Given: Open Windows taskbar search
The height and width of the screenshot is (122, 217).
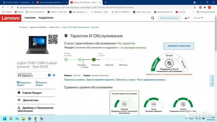Looking at the screenshot, I should (11, 119).
